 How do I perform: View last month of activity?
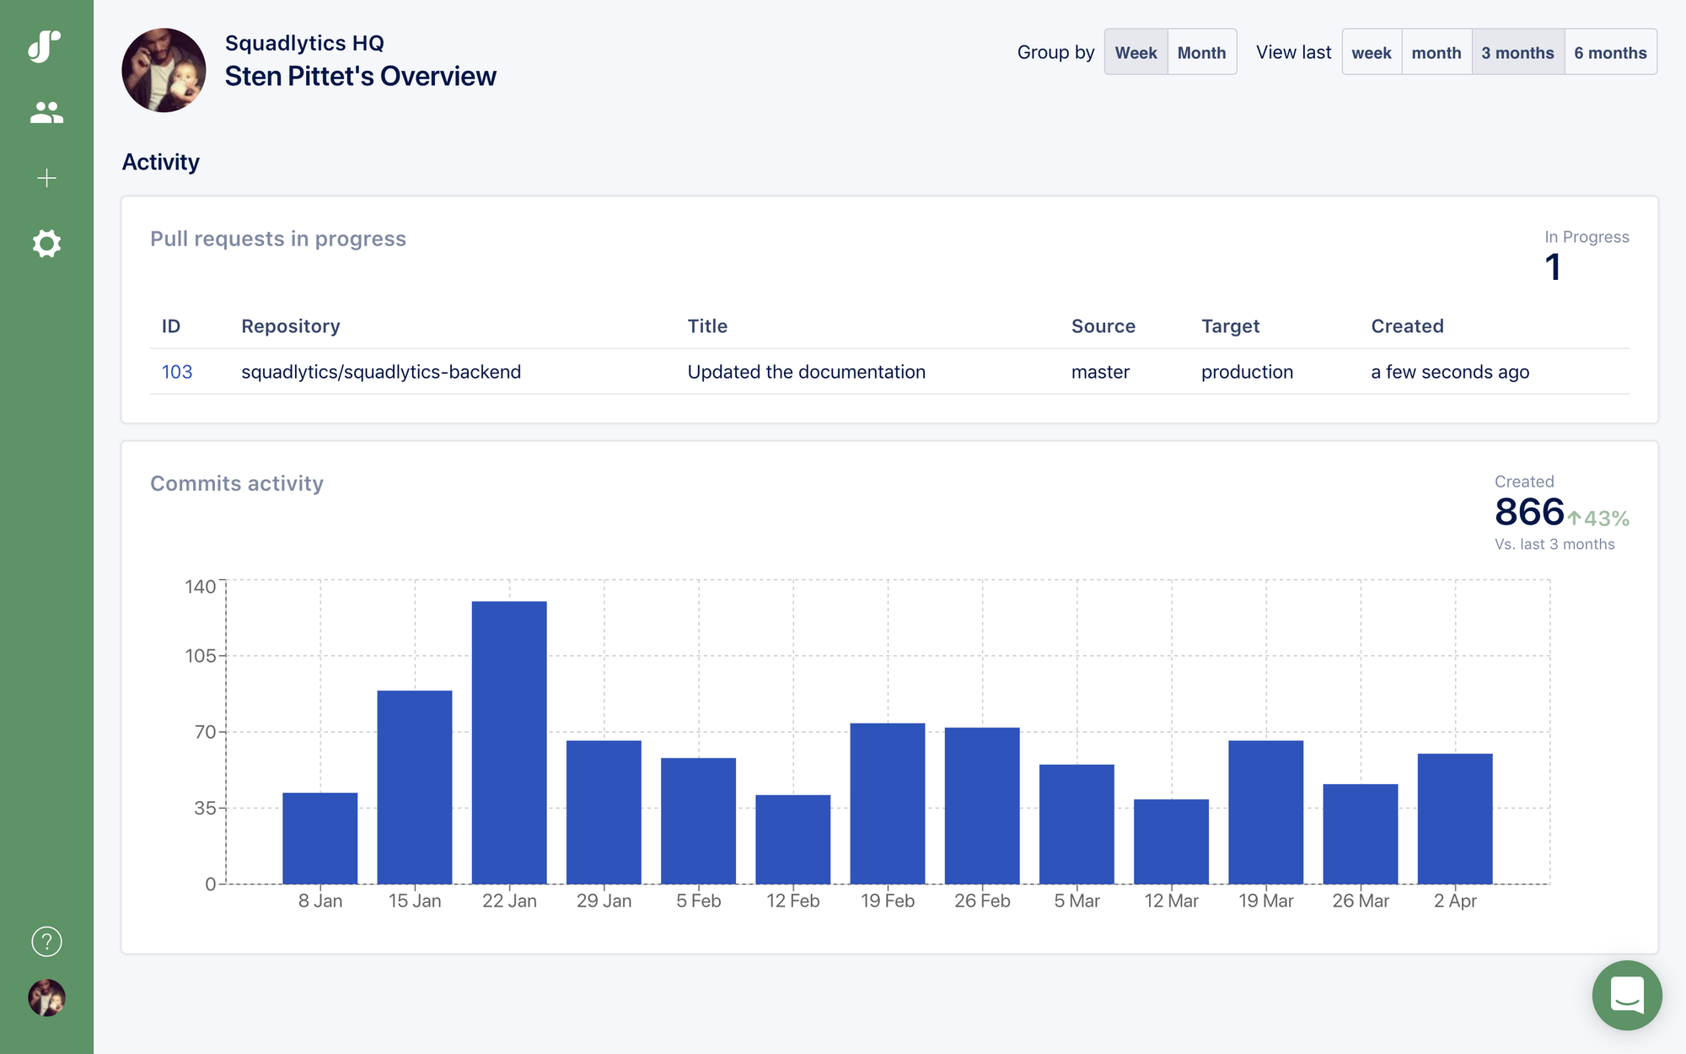(x=1436, y=52)
